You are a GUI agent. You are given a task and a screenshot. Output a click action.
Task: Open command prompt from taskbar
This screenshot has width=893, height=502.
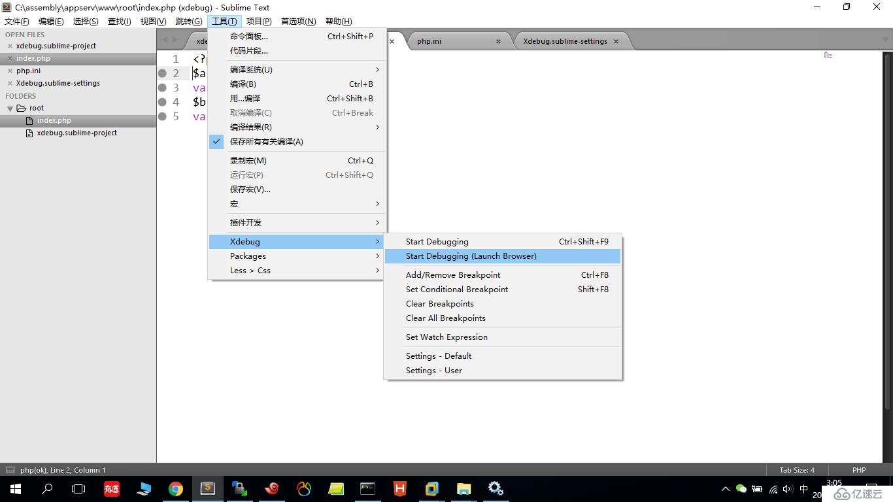(368, 488)
